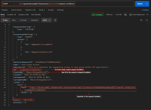The width and height of the screenshot is (151, 110).
Task: Click Save Response button
Action: pyautogui.click(x=137, y=15)
